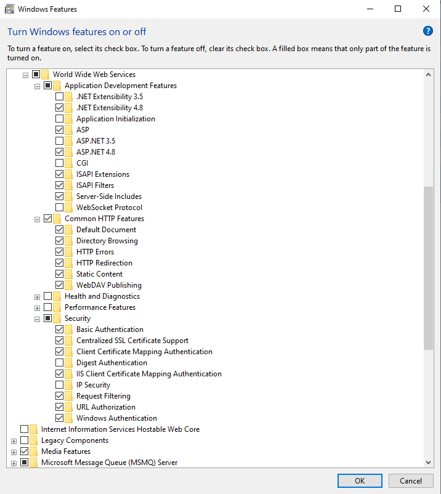The width and height of the screenshot is (441, 494).
Task: Click the folder icon beside World Wide Web Services
Action: pos(45,75)
